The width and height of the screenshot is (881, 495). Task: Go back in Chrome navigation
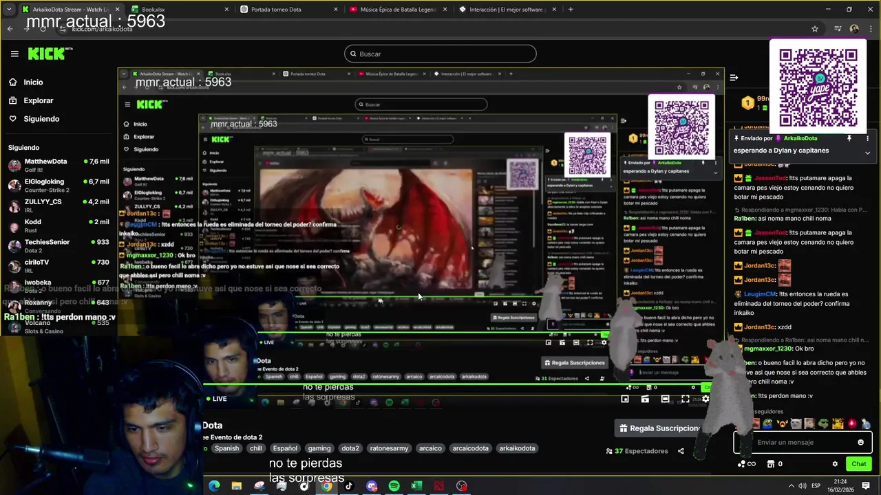(x=10, y=29)
